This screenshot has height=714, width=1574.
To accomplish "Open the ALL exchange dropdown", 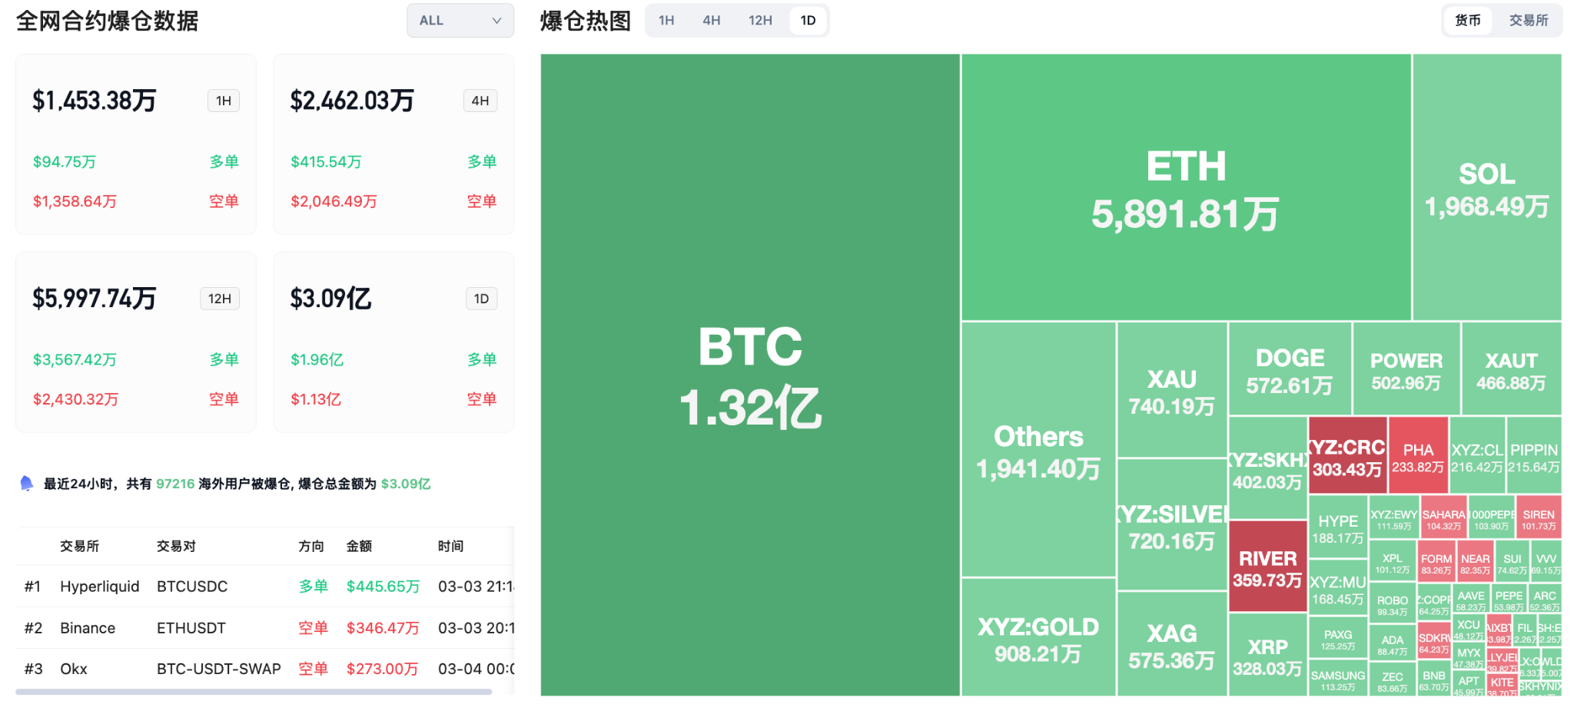I will pos(460,21).
